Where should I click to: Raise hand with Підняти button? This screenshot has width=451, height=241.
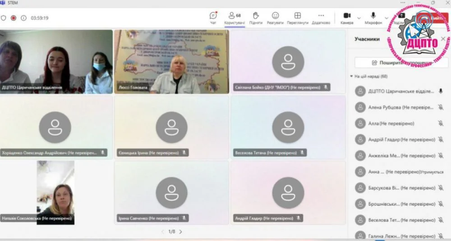pos(256,18)
